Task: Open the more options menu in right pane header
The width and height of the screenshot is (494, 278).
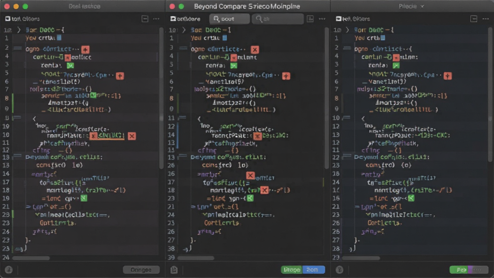Action: tap(485, 19)
